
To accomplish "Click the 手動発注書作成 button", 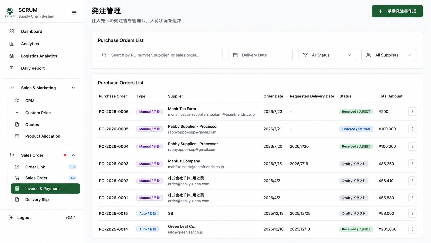I will 397,11.
